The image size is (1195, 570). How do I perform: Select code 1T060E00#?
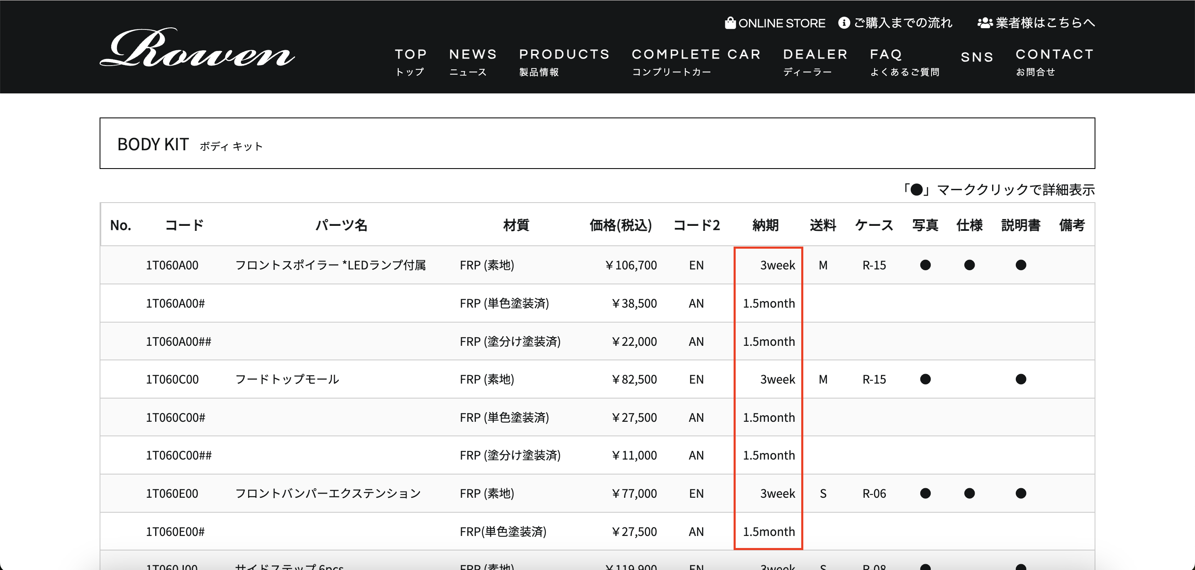[176, 531]
